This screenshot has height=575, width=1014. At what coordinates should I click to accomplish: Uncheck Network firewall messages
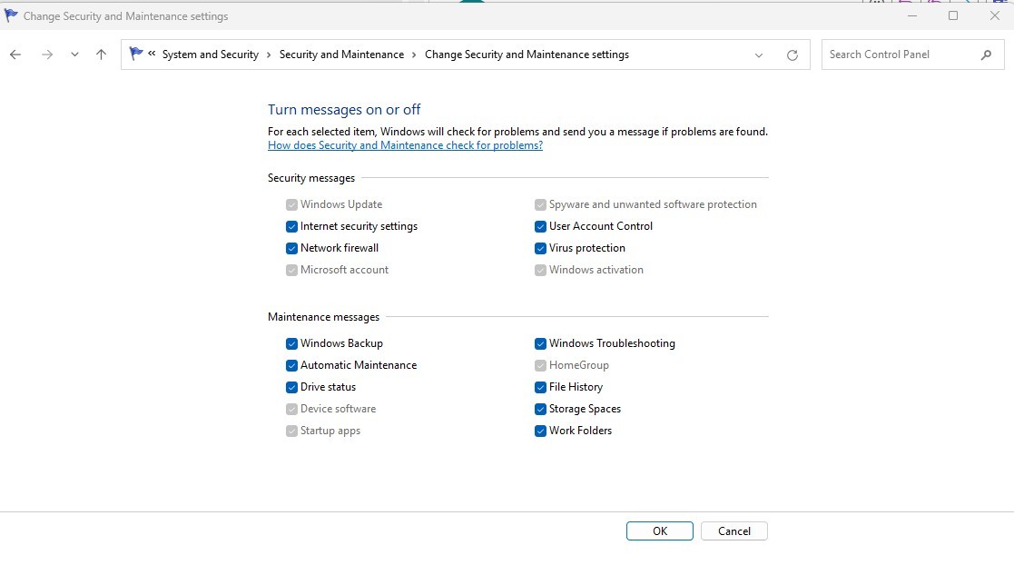[x=291, y=248]
